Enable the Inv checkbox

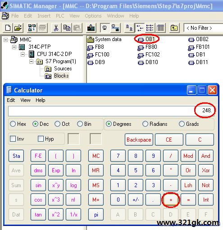tap(13, 139)
